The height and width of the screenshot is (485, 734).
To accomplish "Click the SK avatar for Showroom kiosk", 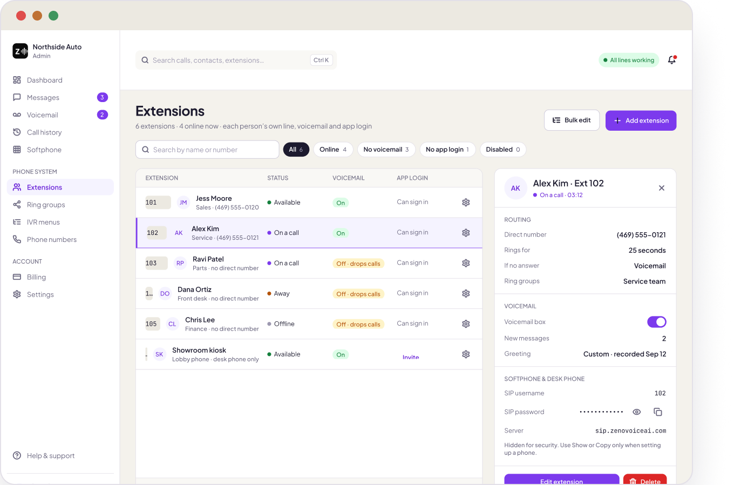I will click(x=159, y=354).
